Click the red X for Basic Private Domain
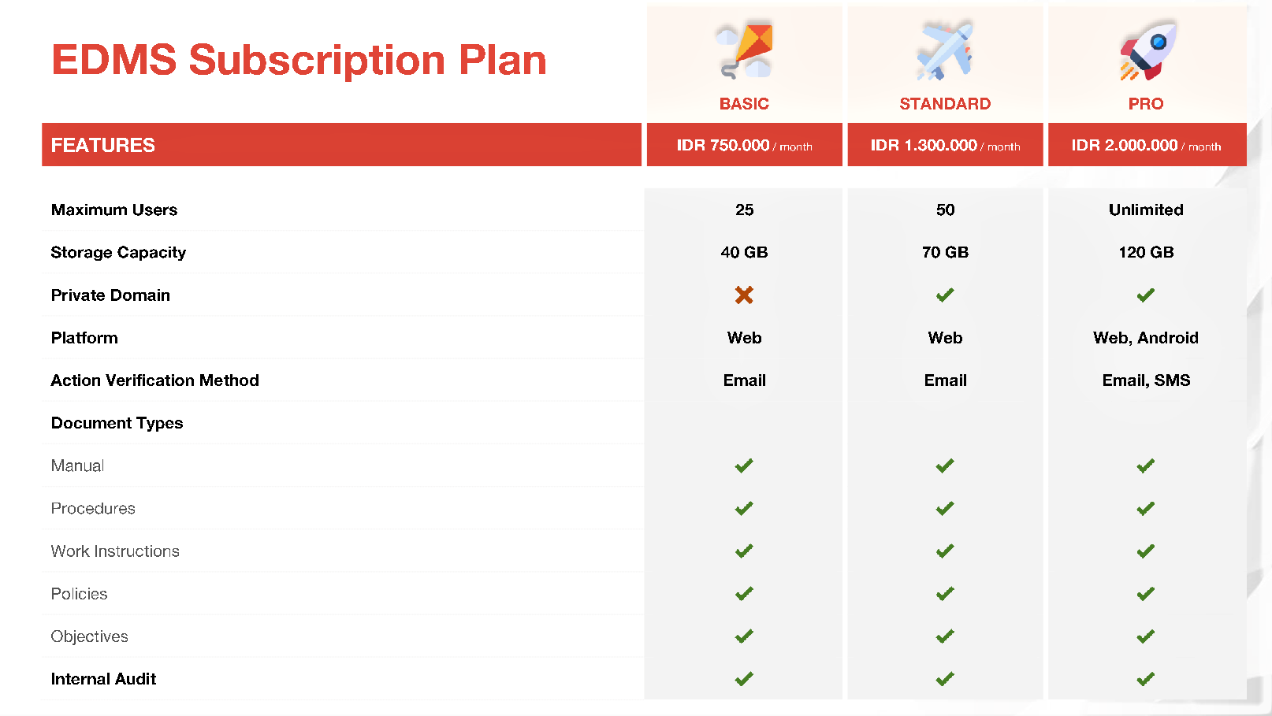 (744, 295)
